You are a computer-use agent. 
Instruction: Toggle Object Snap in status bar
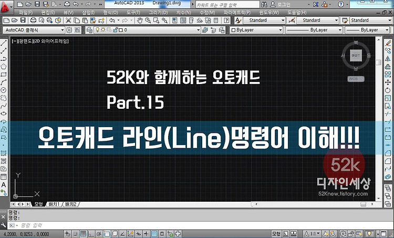tap(107, 234)
